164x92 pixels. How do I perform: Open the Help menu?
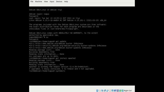(66, 2)
